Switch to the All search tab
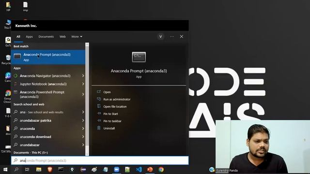310x174 pixels. [18, 37]
